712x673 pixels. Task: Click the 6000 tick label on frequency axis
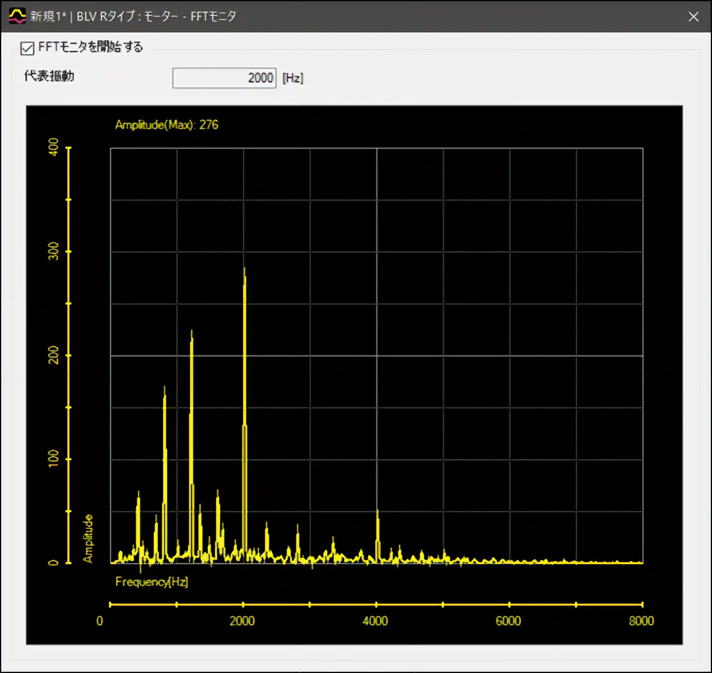[x=508, y=621]
